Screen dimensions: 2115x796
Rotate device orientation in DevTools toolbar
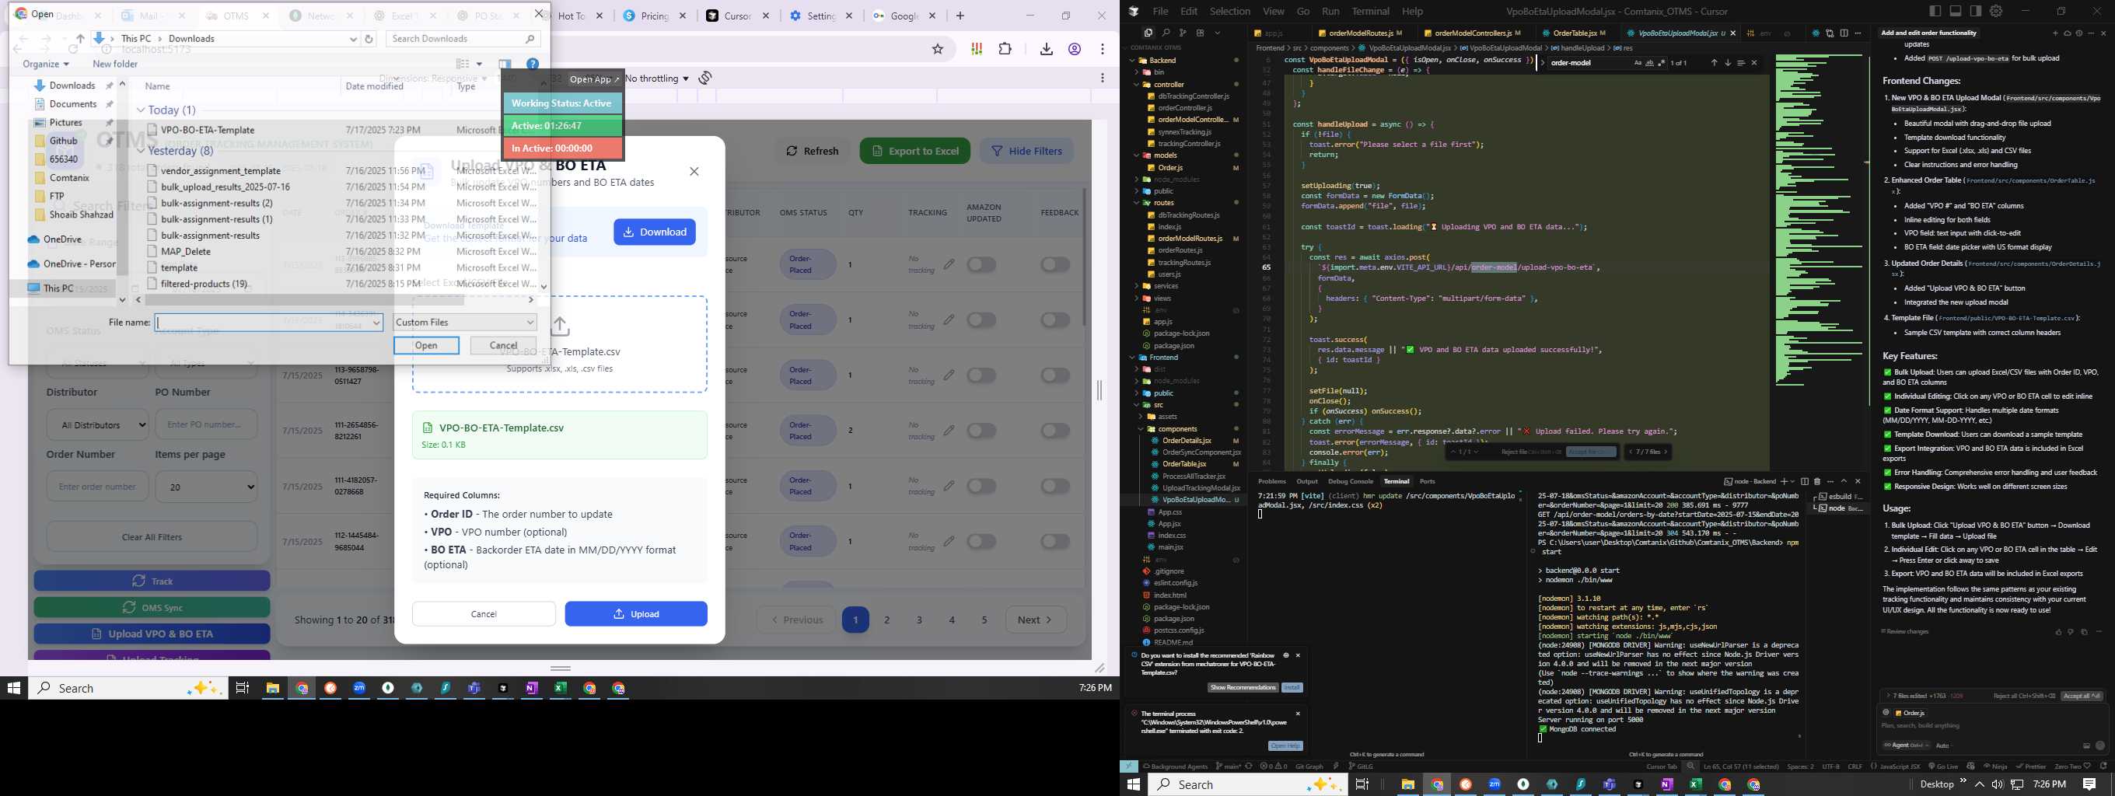pos(705,78)
